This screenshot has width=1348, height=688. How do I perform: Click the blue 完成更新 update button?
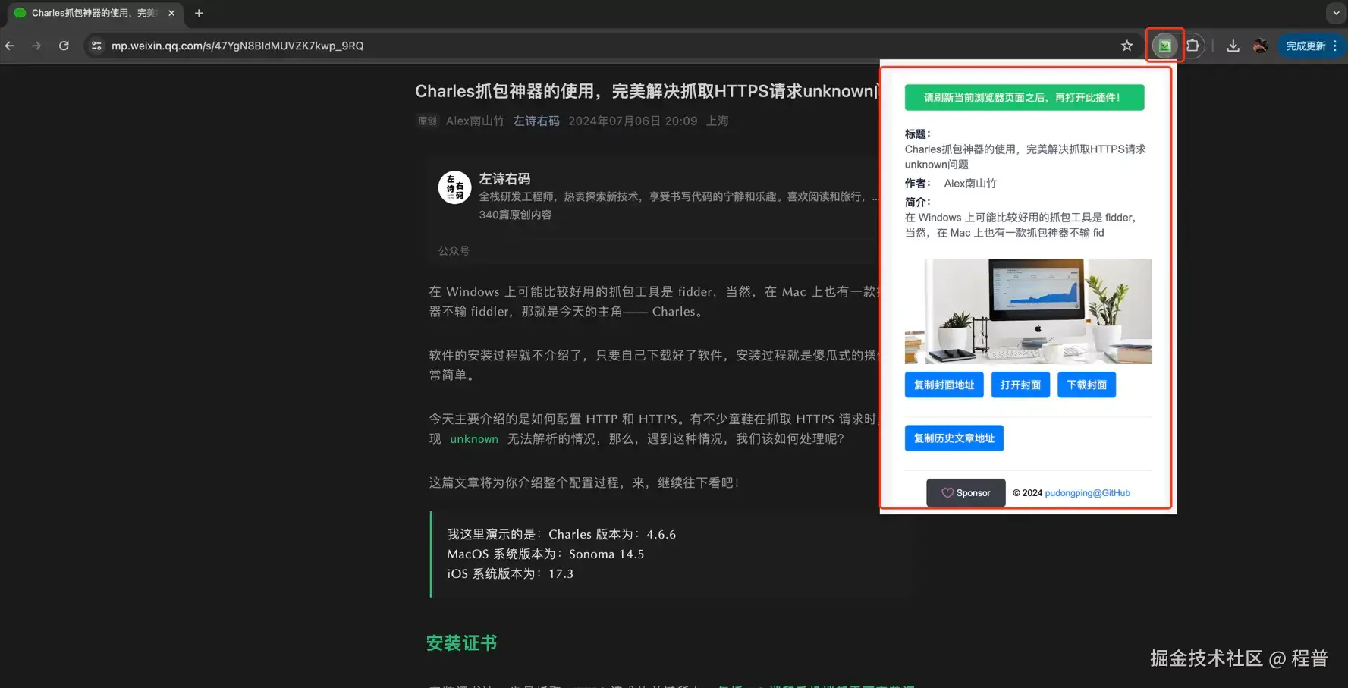pyautogui.click(x=1306, y=46)
